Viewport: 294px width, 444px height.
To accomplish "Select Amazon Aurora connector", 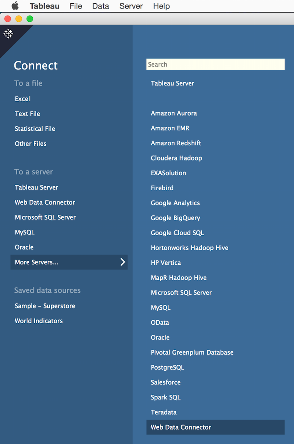I will click(174, 113).
